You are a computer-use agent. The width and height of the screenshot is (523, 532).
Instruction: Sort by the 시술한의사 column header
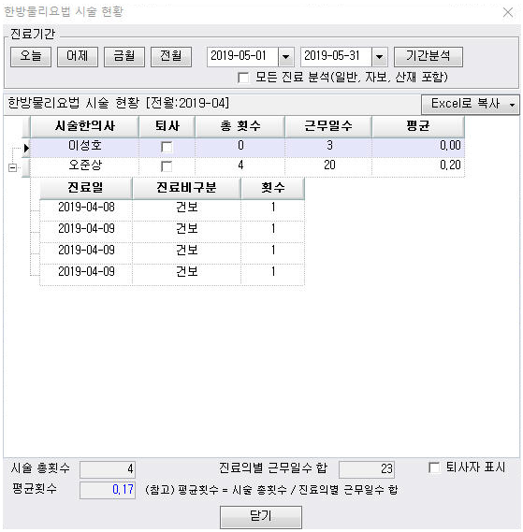coord(85,126)
